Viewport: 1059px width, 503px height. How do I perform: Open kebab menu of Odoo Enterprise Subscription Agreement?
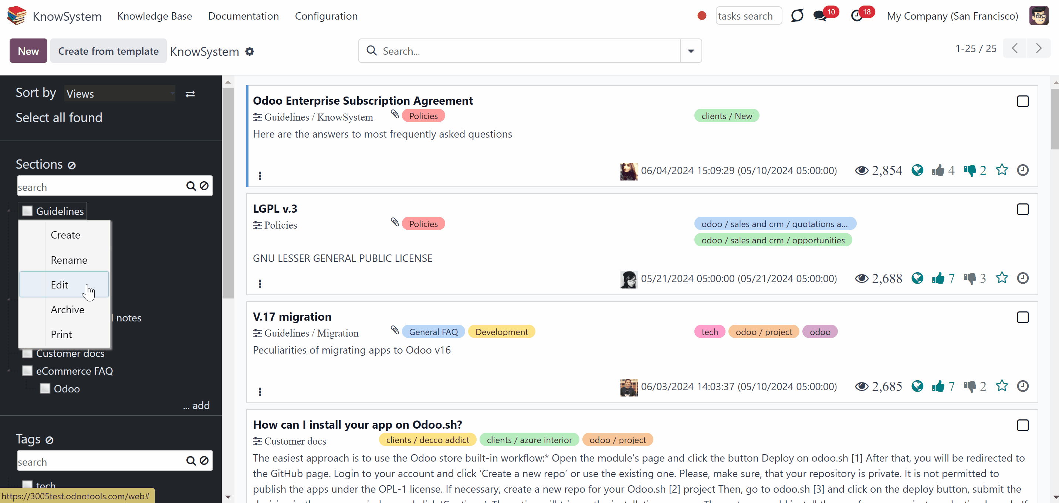260,176
